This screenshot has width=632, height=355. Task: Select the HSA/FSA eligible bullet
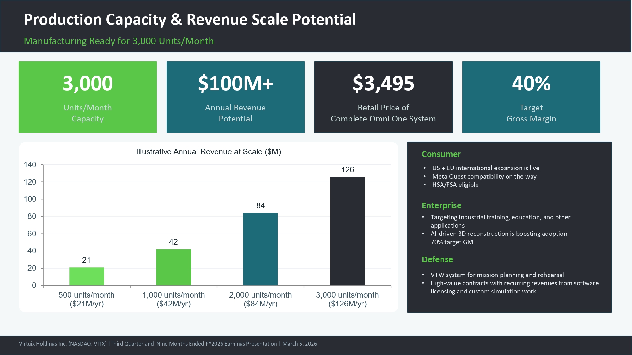(455, 185)
